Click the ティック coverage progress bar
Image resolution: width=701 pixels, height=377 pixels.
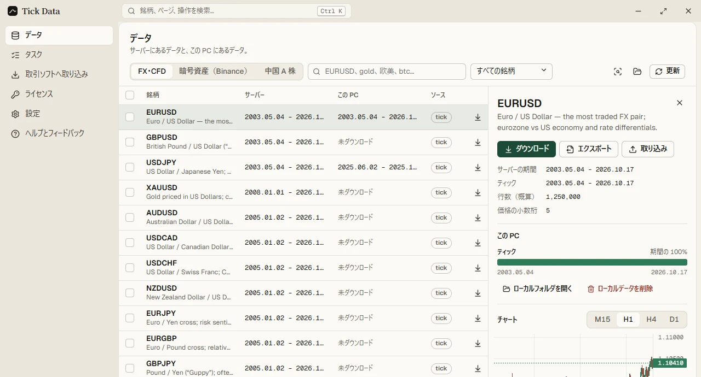[592, 262]
